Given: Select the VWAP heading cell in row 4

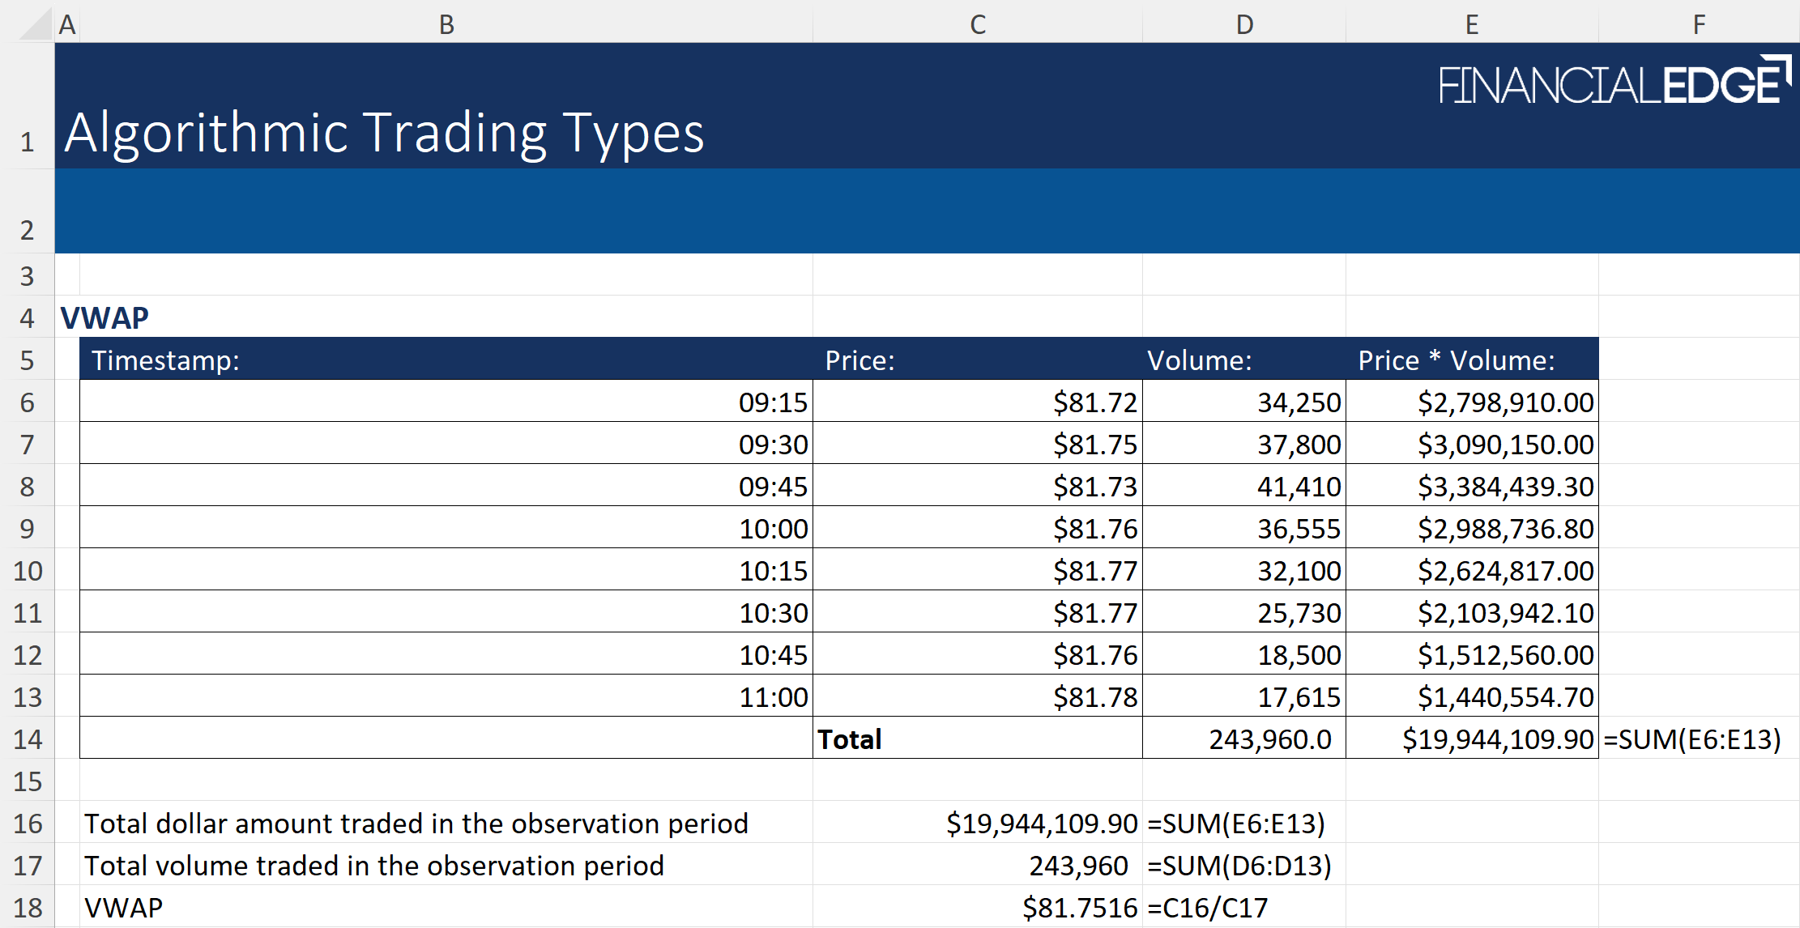Looking at the screenshot, I should (x=104, y=317).
